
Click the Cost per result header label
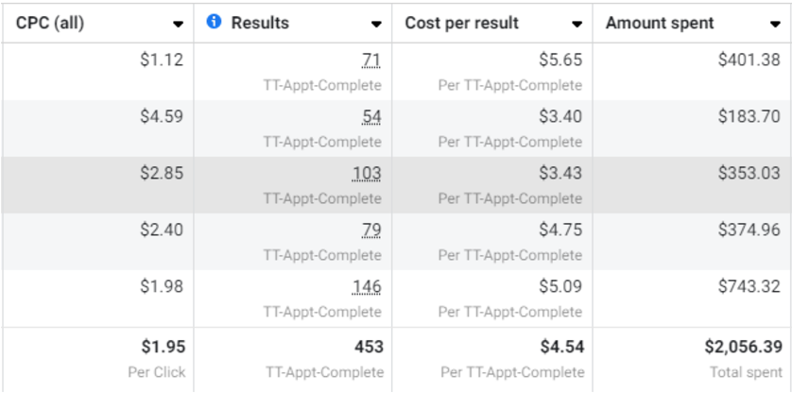pos(461,23)
